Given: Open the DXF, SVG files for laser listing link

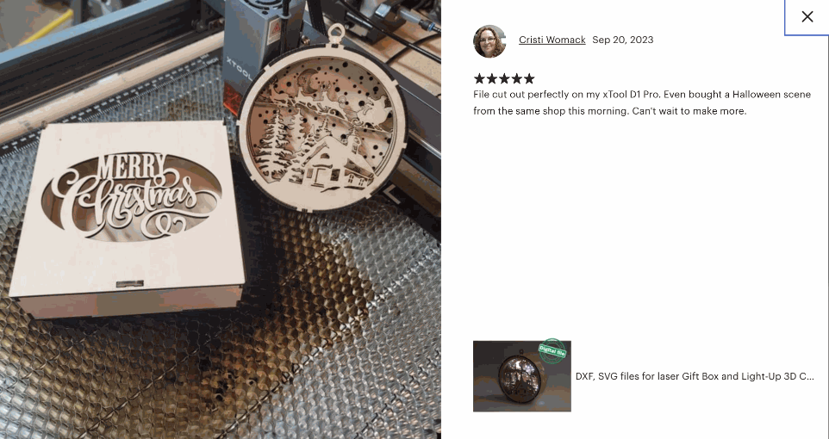Looking at the screenshot, I should click(695, 376).
